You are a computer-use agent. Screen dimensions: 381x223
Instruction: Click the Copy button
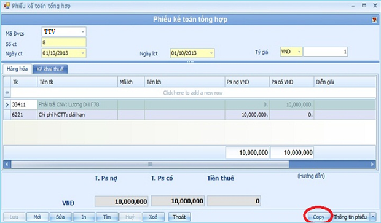[318, 217]
